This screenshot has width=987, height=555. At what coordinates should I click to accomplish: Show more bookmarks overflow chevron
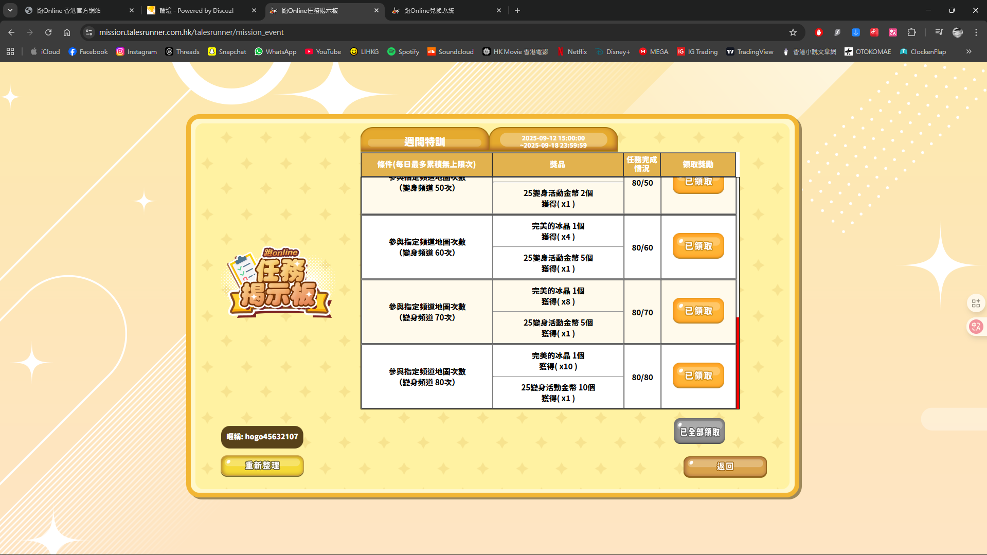(969, 51)
